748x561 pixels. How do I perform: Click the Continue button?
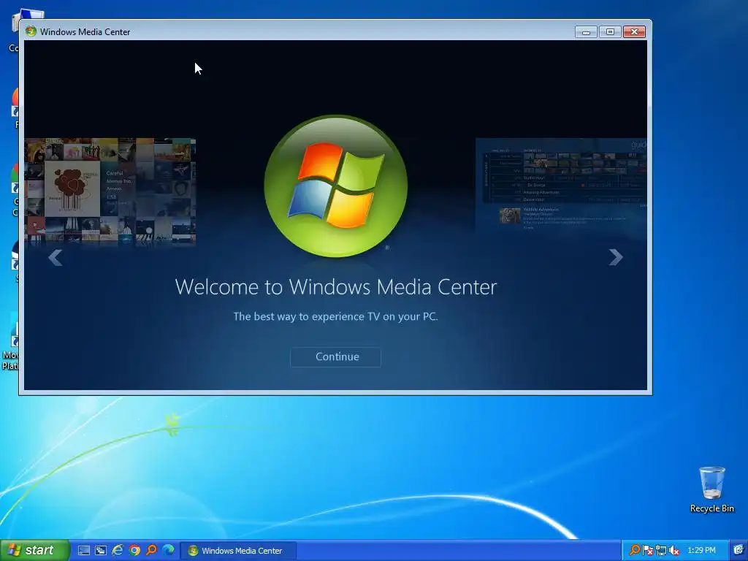335,356
